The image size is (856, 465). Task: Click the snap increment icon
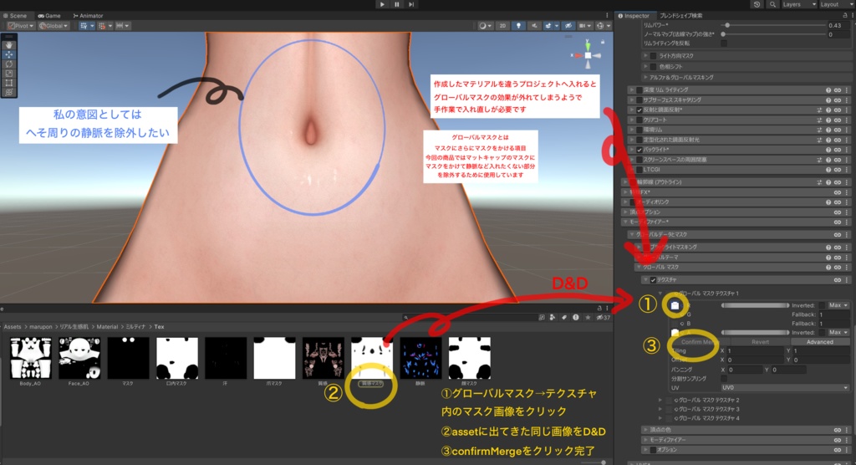119,26
